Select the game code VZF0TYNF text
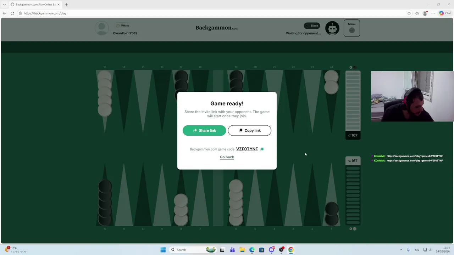The image size is (454, 255). click(x=247, y=149)
